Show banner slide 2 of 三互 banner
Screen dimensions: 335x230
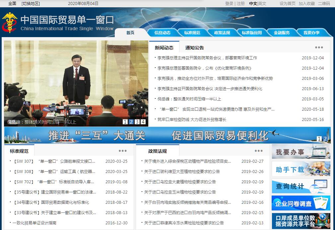pos(325,139)
